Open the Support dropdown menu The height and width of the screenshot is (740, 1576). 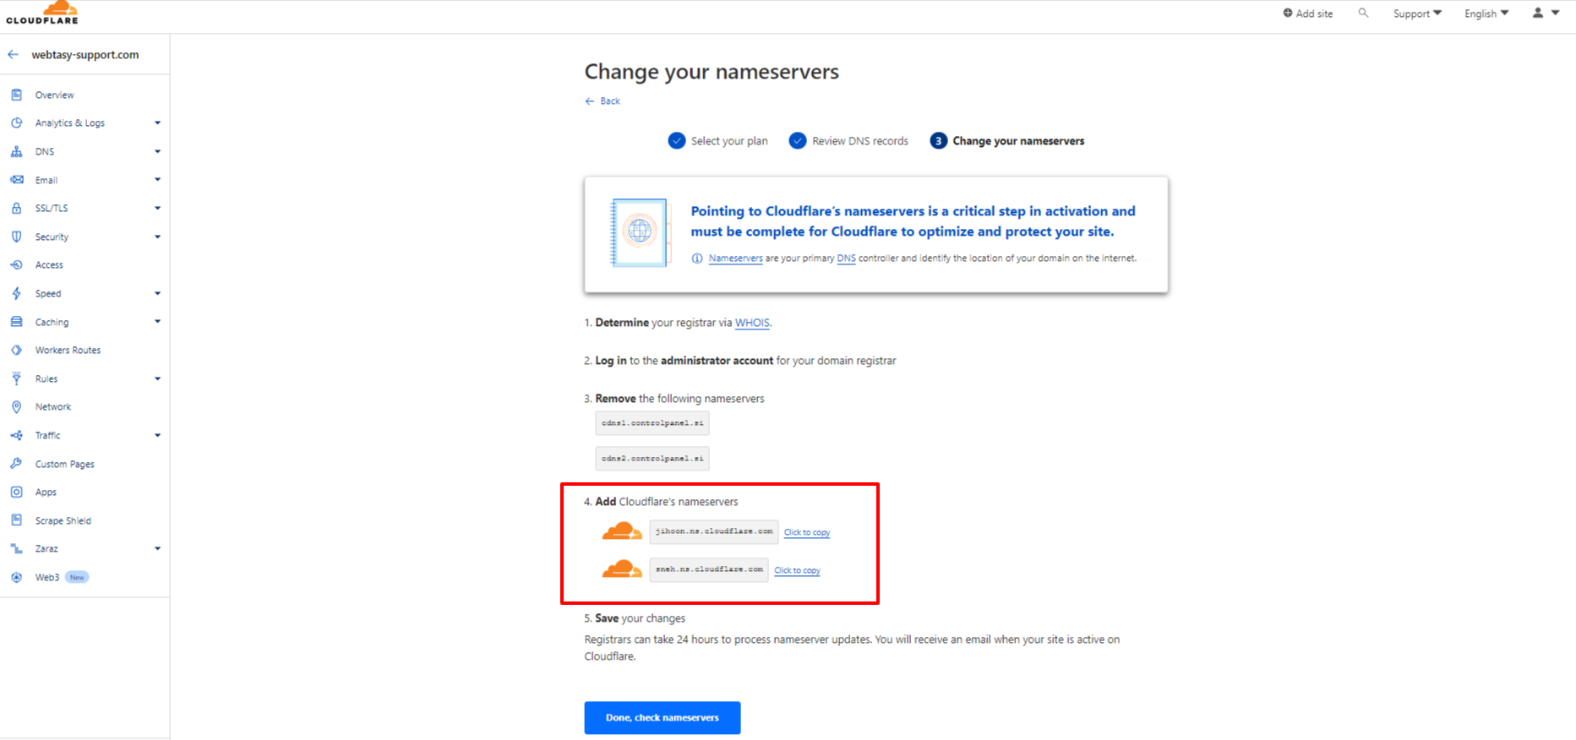click(x=1417, y=14)
